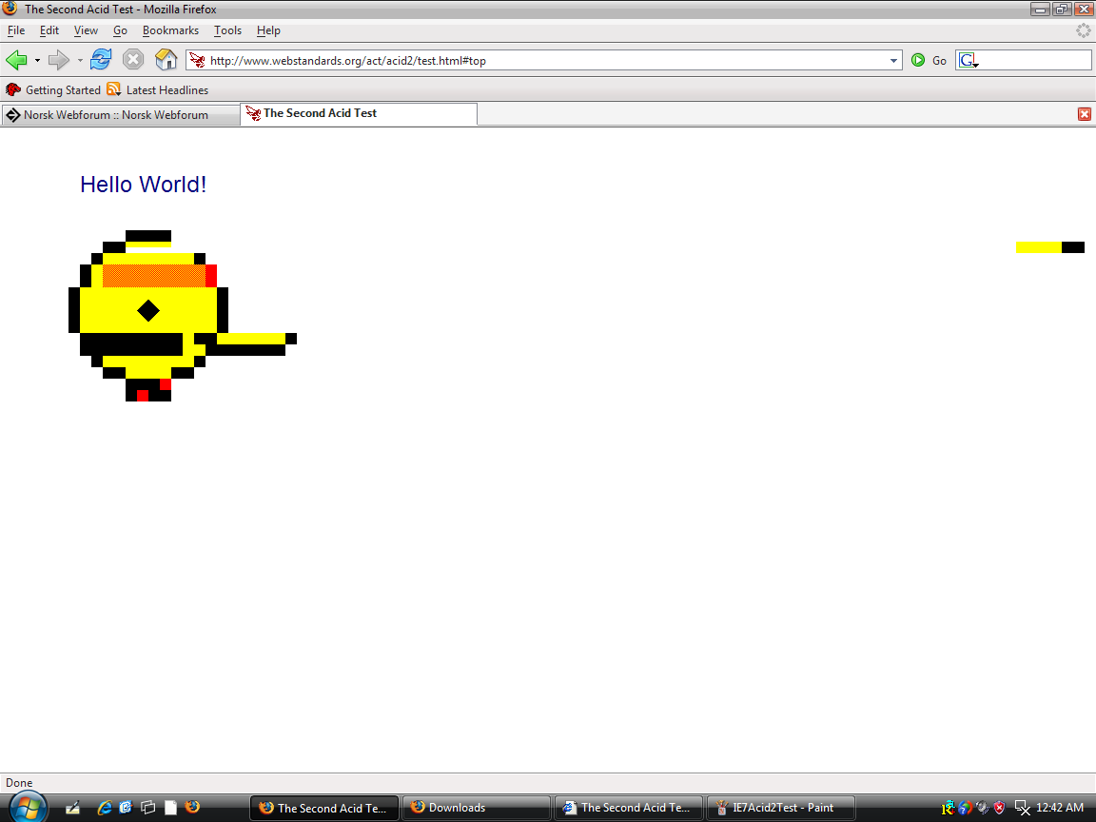The width and height of the screenshot is (1096, 822).
Task: Click the Windows help tray icon
Action: [x=965, y=808]
